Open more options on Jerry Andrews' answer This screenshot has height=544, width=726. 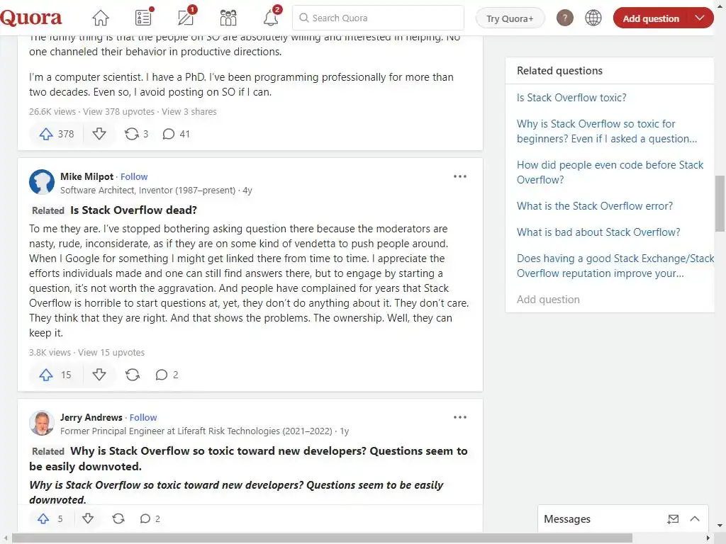(x=459, y=417)
